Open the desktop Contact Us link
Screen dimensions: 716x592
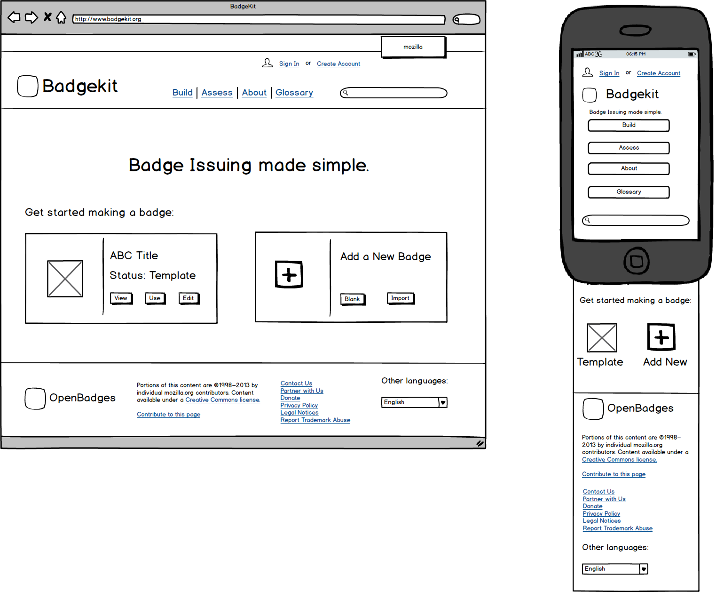point(296,384)
